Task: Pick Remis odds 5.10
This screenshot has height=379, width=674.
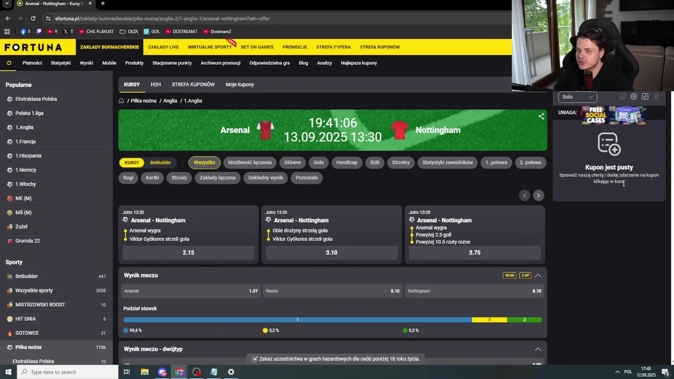Action: (x=332, y=291)
